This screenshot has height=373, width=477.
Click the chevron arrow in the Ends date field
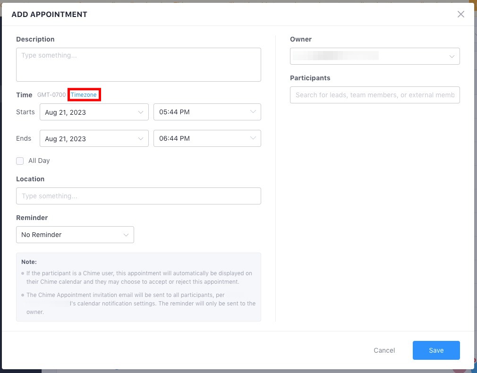(x=140, y=139)
